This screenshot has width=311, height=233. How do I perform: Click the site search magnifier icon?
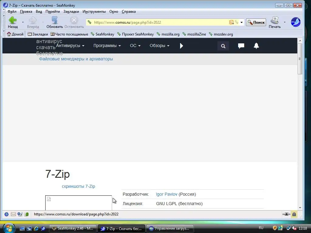click(x=223, y=46)
